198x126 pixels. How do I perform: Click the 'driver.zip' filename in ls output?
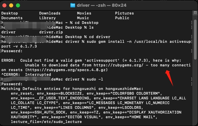click(x=51, y=32)
